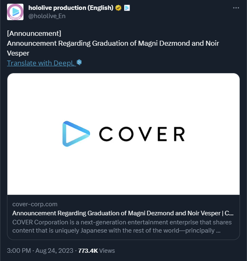
Task: Click the [Announcement] tweet text
Action: pos(34,33)
